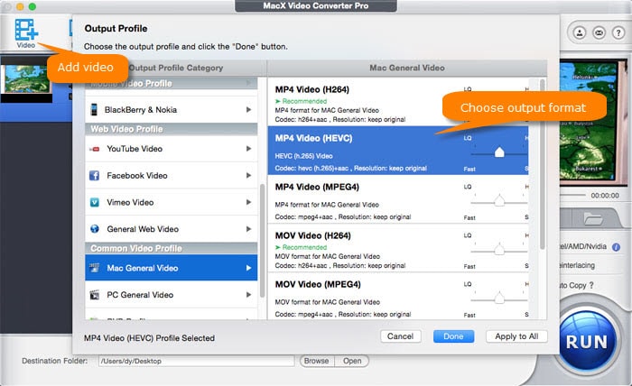
Task: Expand PC General Video submenu arrow
Action: [x=248, y=295]
